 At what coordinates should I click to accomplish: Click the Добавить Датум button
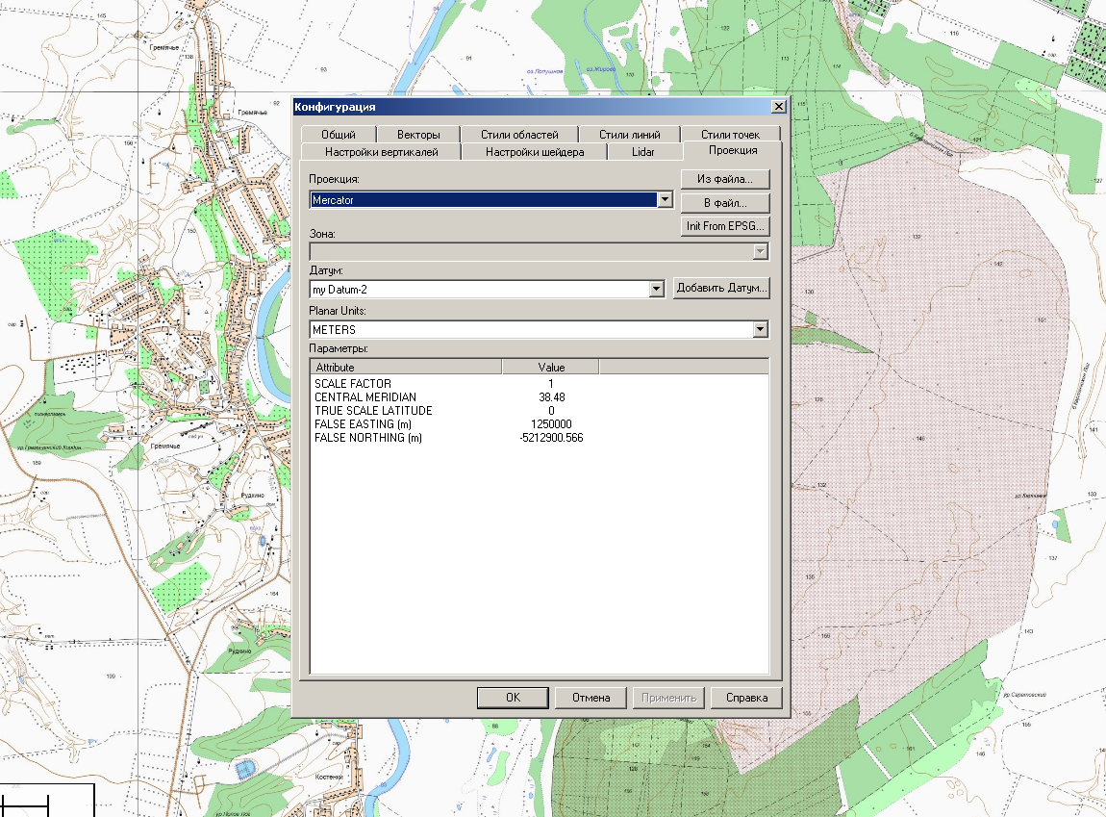pos(721,288)
